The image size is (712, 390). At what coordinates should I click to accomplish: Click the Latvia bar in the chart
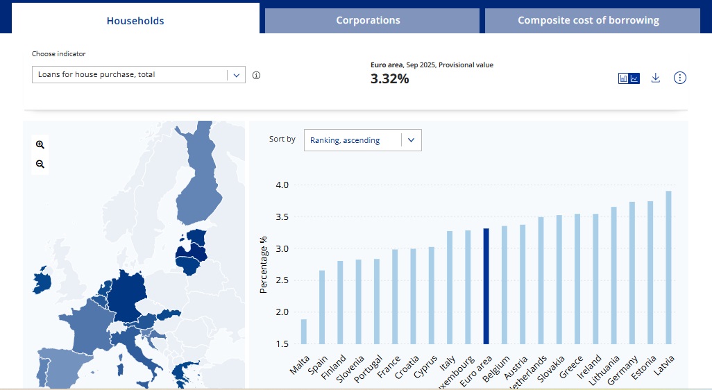coord(668,267)
